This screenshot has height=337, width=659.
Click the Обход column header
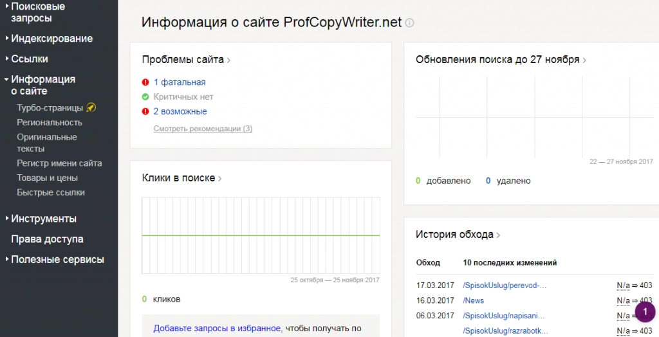(428, 263)
